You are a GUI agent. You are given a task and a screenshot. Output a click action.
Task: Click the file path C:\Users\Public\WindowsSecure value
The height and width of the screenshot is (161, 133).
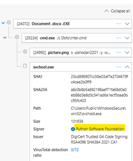[99, 111]
